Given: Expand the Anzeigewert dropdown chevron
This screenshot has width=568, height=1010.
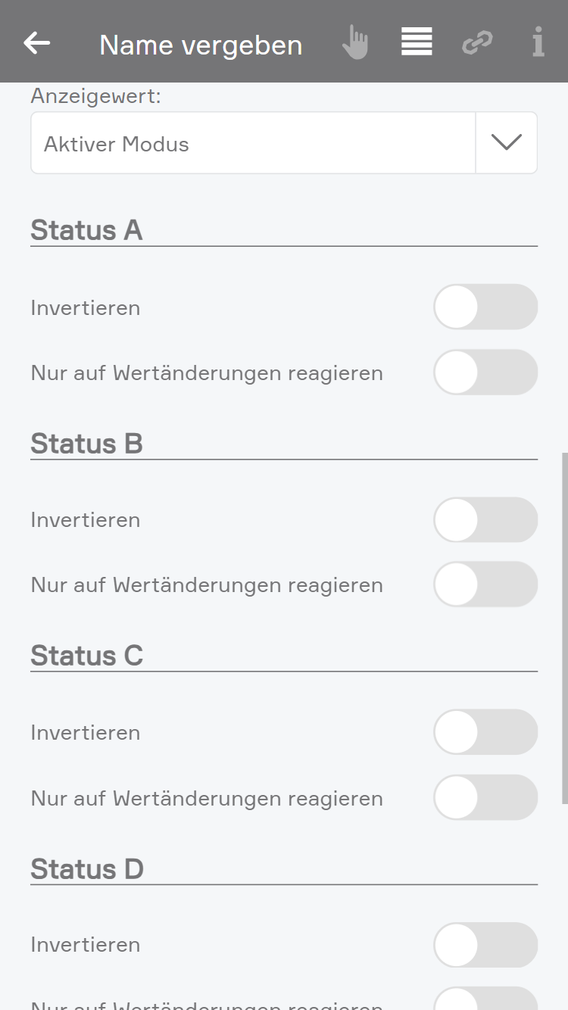Looking at the screenshot, I should coord(506,143).
